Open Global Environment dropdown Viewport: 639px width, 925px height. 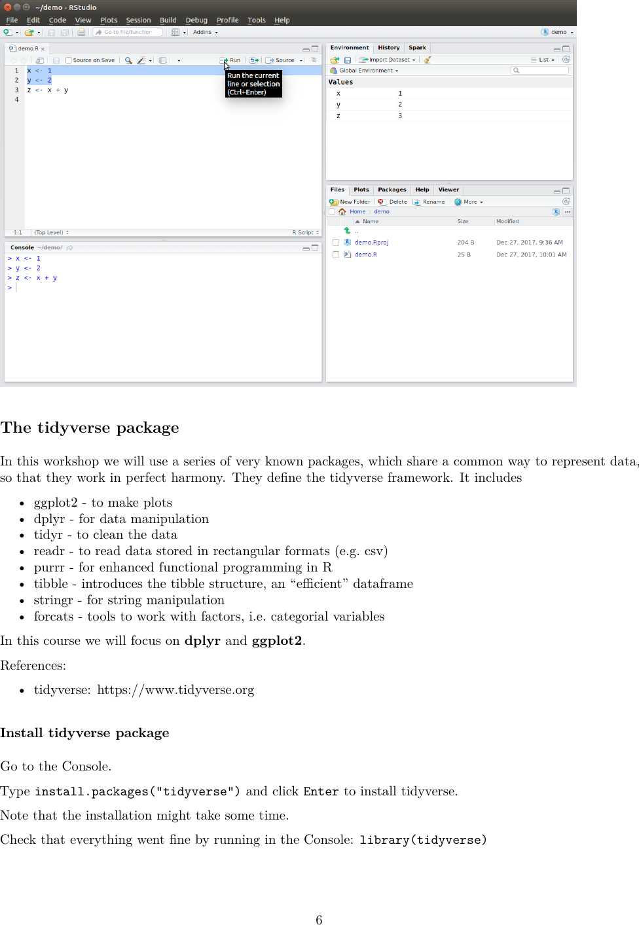tap(364, 71)
